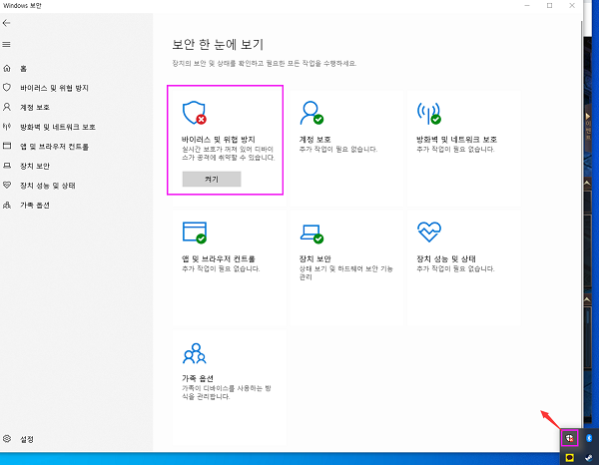Select 장치 보안 in the sidebar

(35, 166)
